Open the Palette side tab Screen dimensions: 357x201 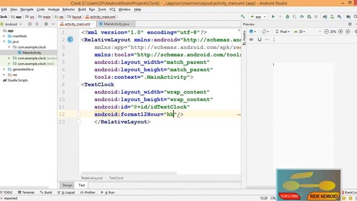[244, 38]
